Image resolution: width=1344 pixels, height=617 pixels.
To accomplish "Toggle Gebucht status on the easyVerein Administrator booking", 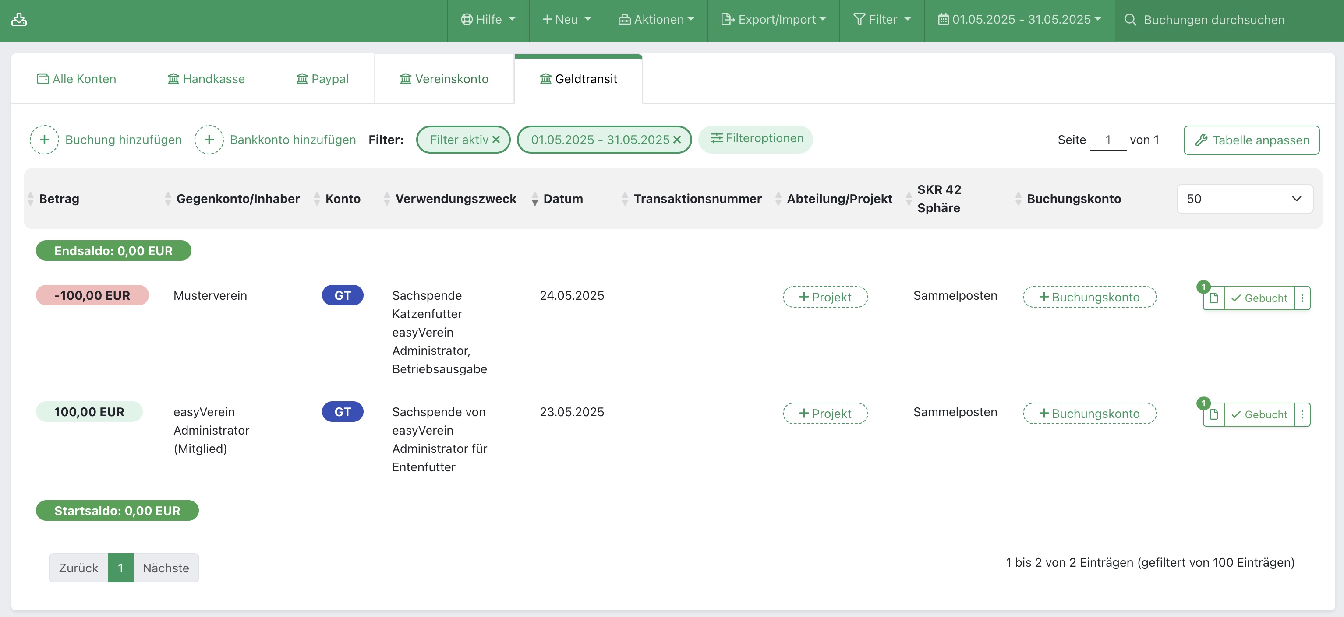I will (1259, 414).
